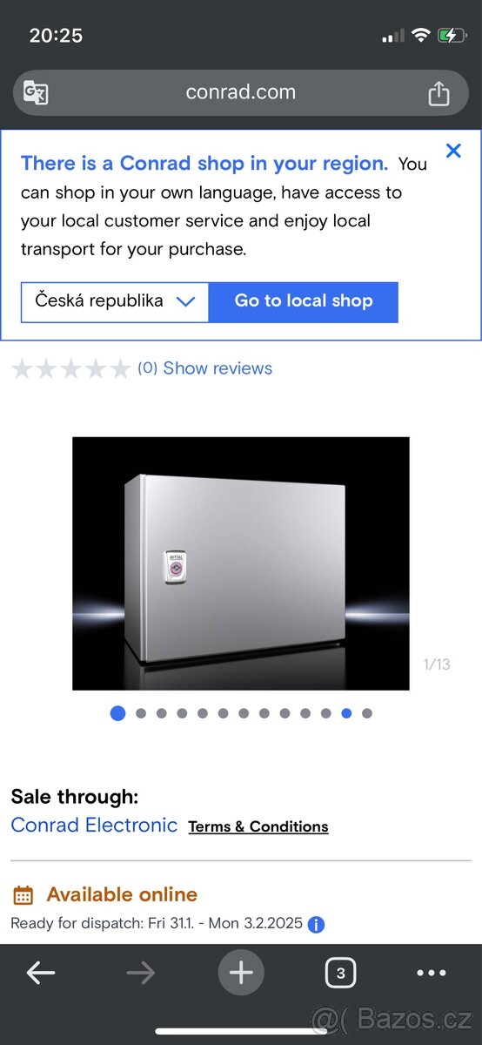Open the share icon in address bar
Viewport: 482px width, 1045px height.
click(x=439, y=92)
